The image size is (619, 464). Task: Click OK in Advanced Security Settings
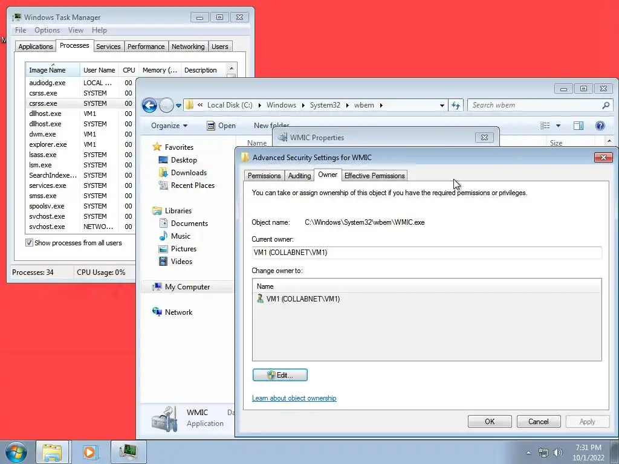click(x=490, y=421)
